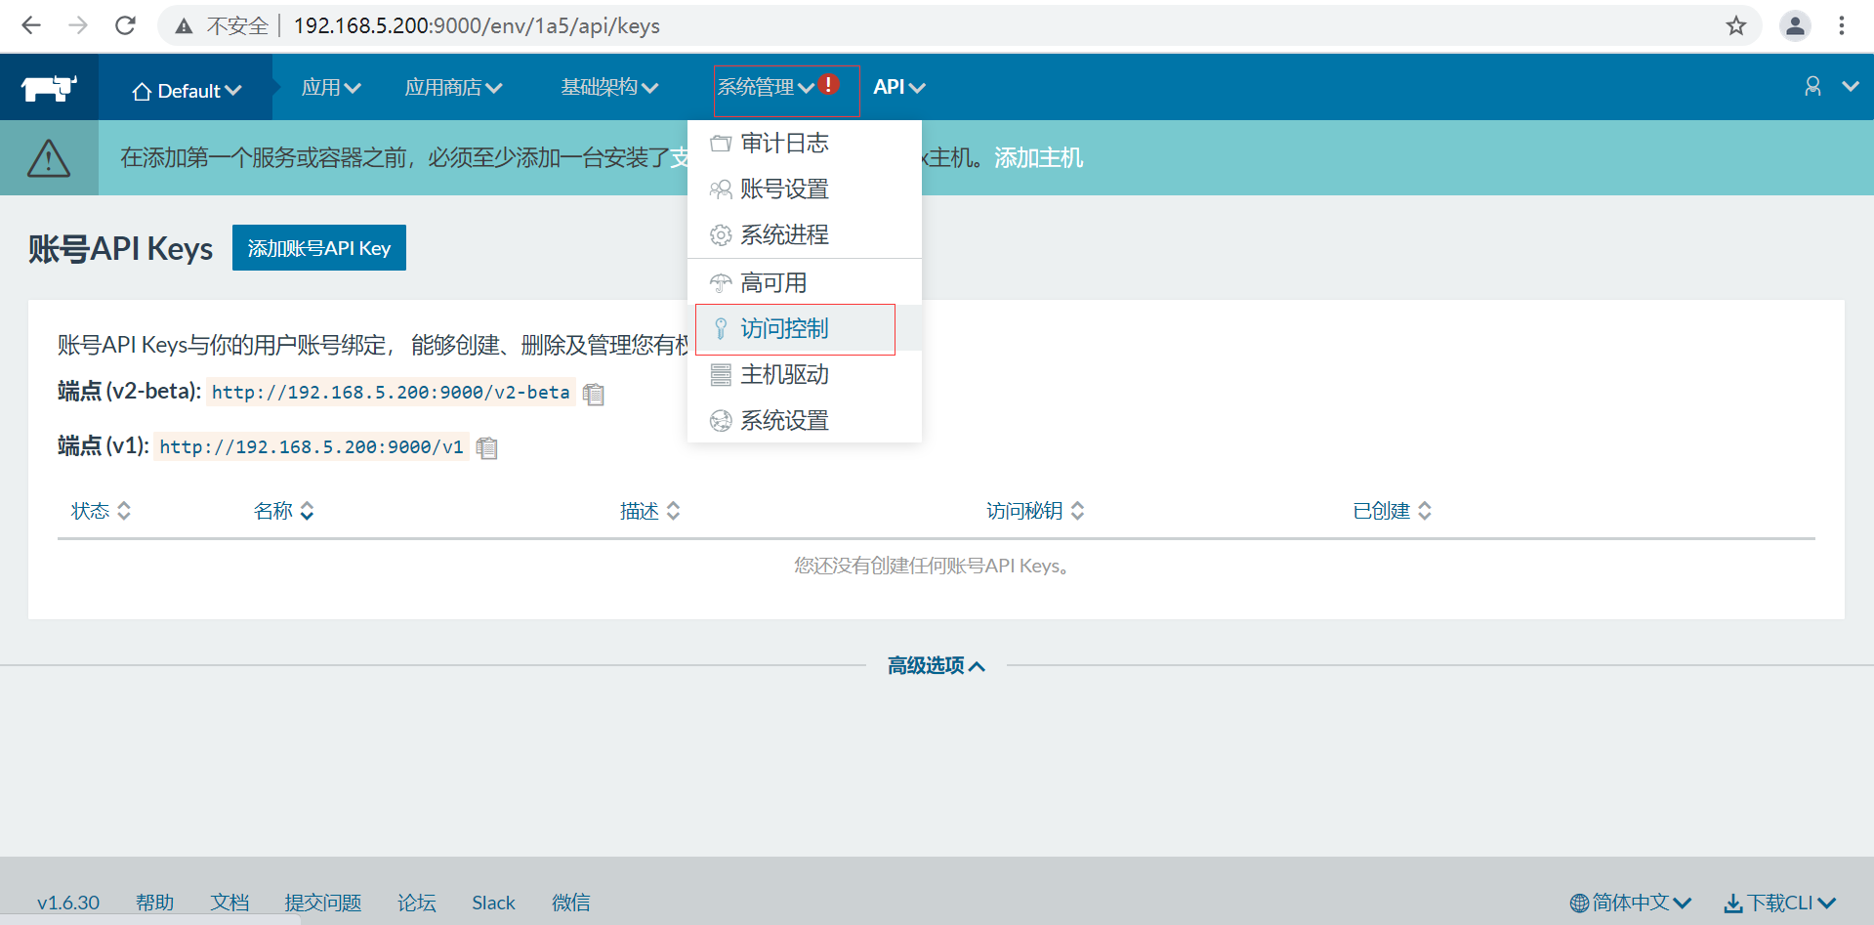Click the home icon beside Default
The image size is (1874, 925).
pyautogui.click(x=142, y=91)
